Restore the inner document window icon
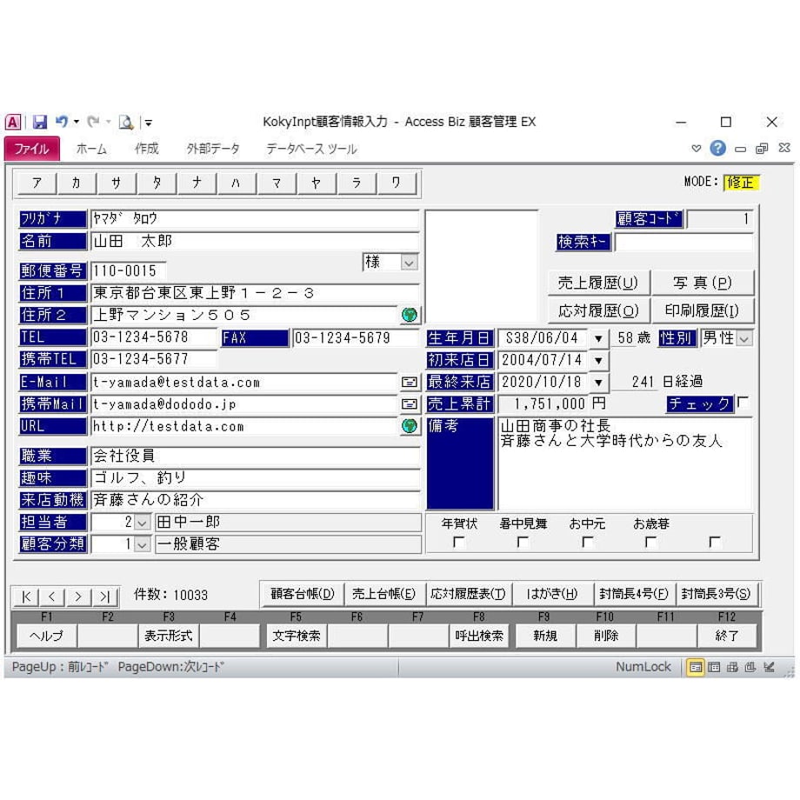The width and height of the screenshot is (800, 800). (762, 149)
